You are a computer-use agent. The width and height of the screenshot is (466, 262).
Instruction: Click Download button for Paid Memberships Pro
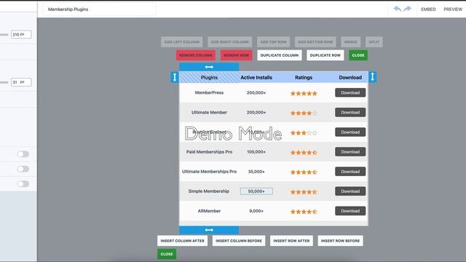(x=350, y=152)
